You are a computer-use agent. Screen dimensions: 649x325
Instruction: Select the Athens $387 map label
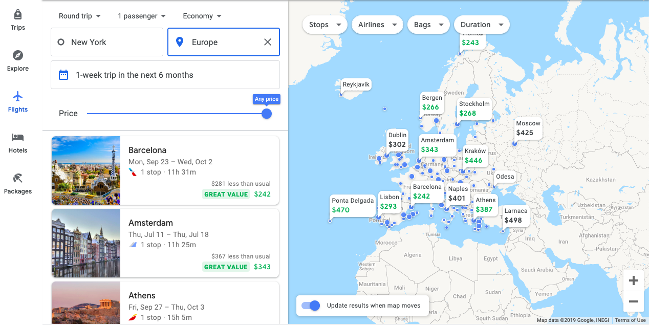(485, 205)
